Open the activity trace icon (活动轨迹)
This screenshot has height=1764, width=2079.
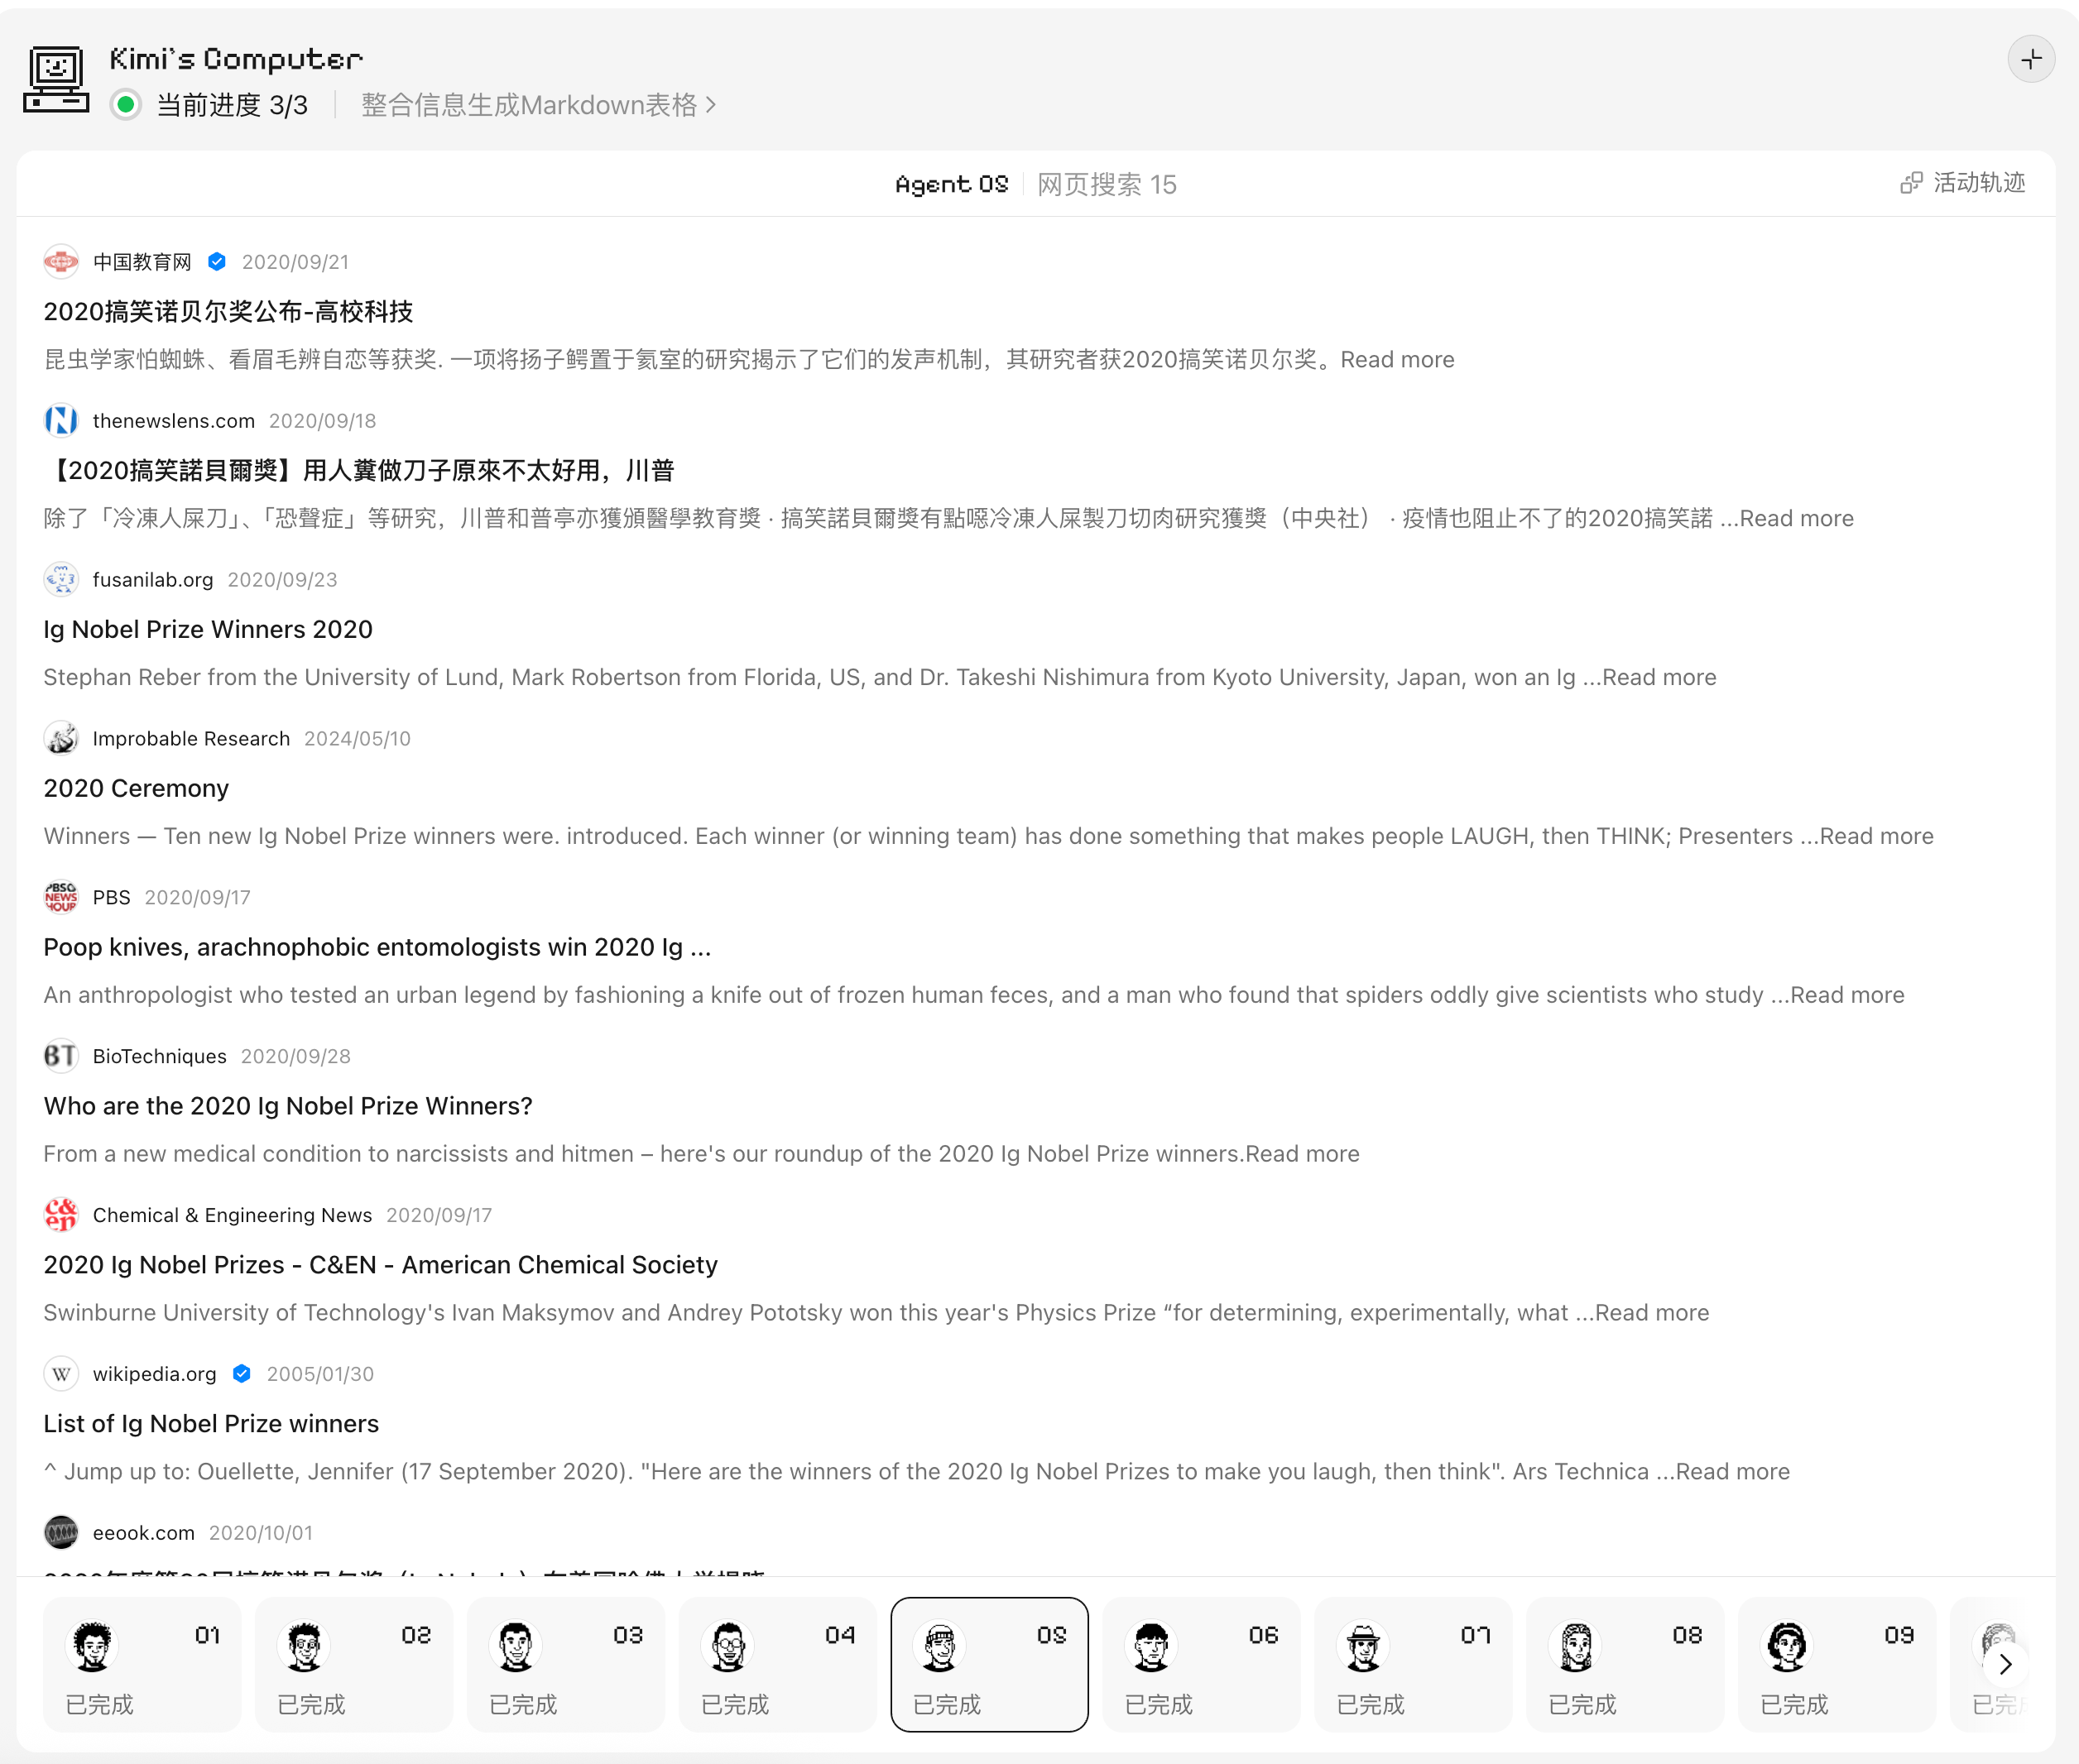click(x=1911, y=183)
